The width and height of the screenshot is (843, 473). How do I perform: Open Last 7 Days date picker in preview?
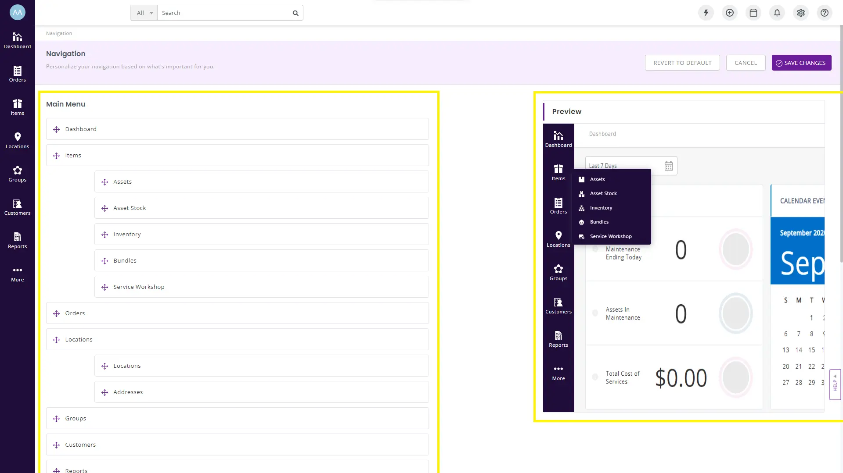(630, 166)
